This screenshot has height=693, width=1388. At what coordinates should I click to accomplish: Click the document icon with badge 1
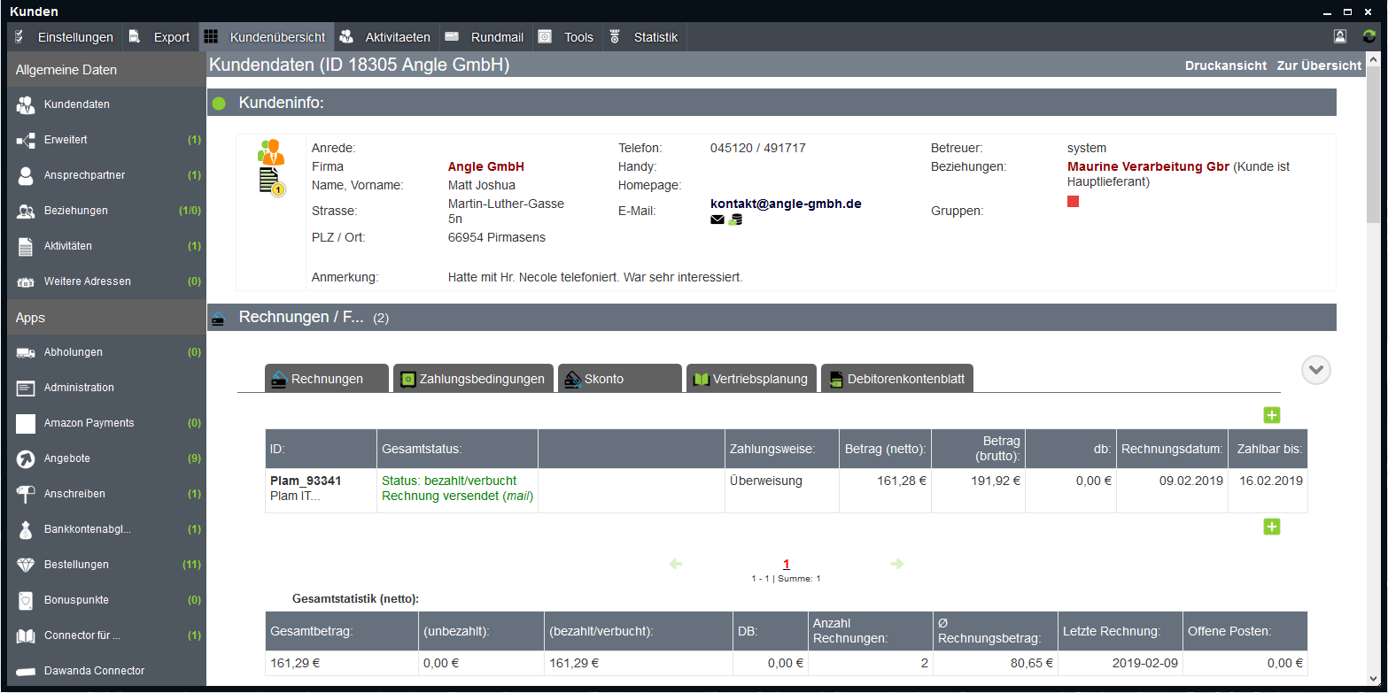(x=271, y=181)
